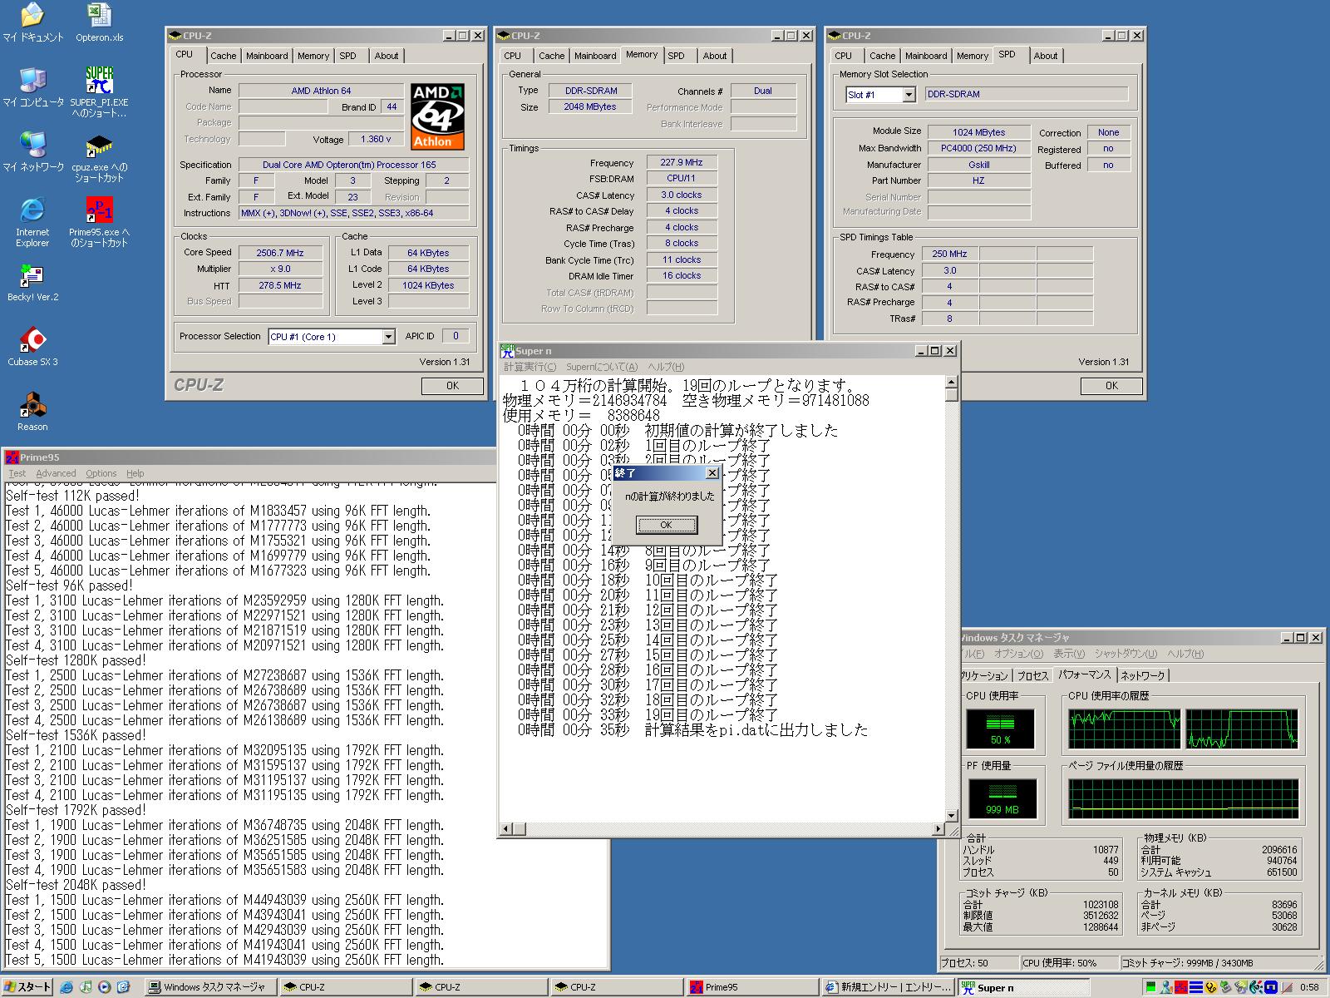1330x998 pixels.
Task: Click the memory Frequency value 227.9 MHz
Action: tap(682, 163)
